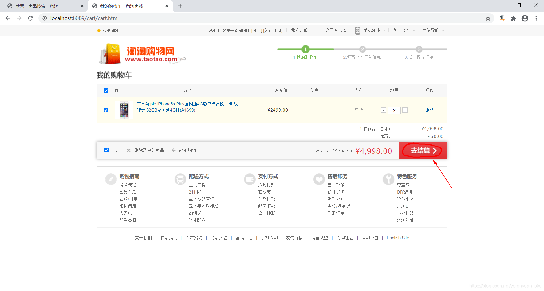
Task: Click the mobile phone icon beside 手机淘淘
Action: click(358, 31)
